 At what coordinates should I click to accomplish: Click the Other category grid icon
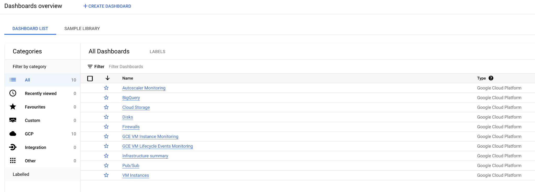(13, 161)
